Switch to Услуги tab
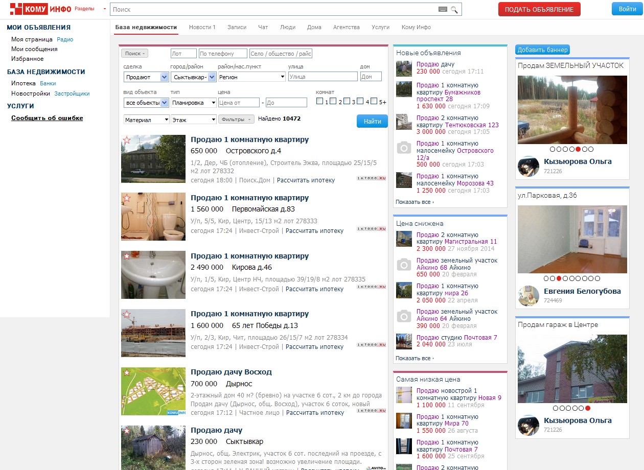The image size is (644, 470). click(381, 27)
